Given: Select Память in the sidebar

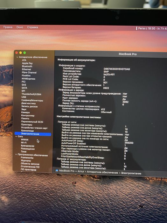Looking at the screenshot, I should point(25,119).
